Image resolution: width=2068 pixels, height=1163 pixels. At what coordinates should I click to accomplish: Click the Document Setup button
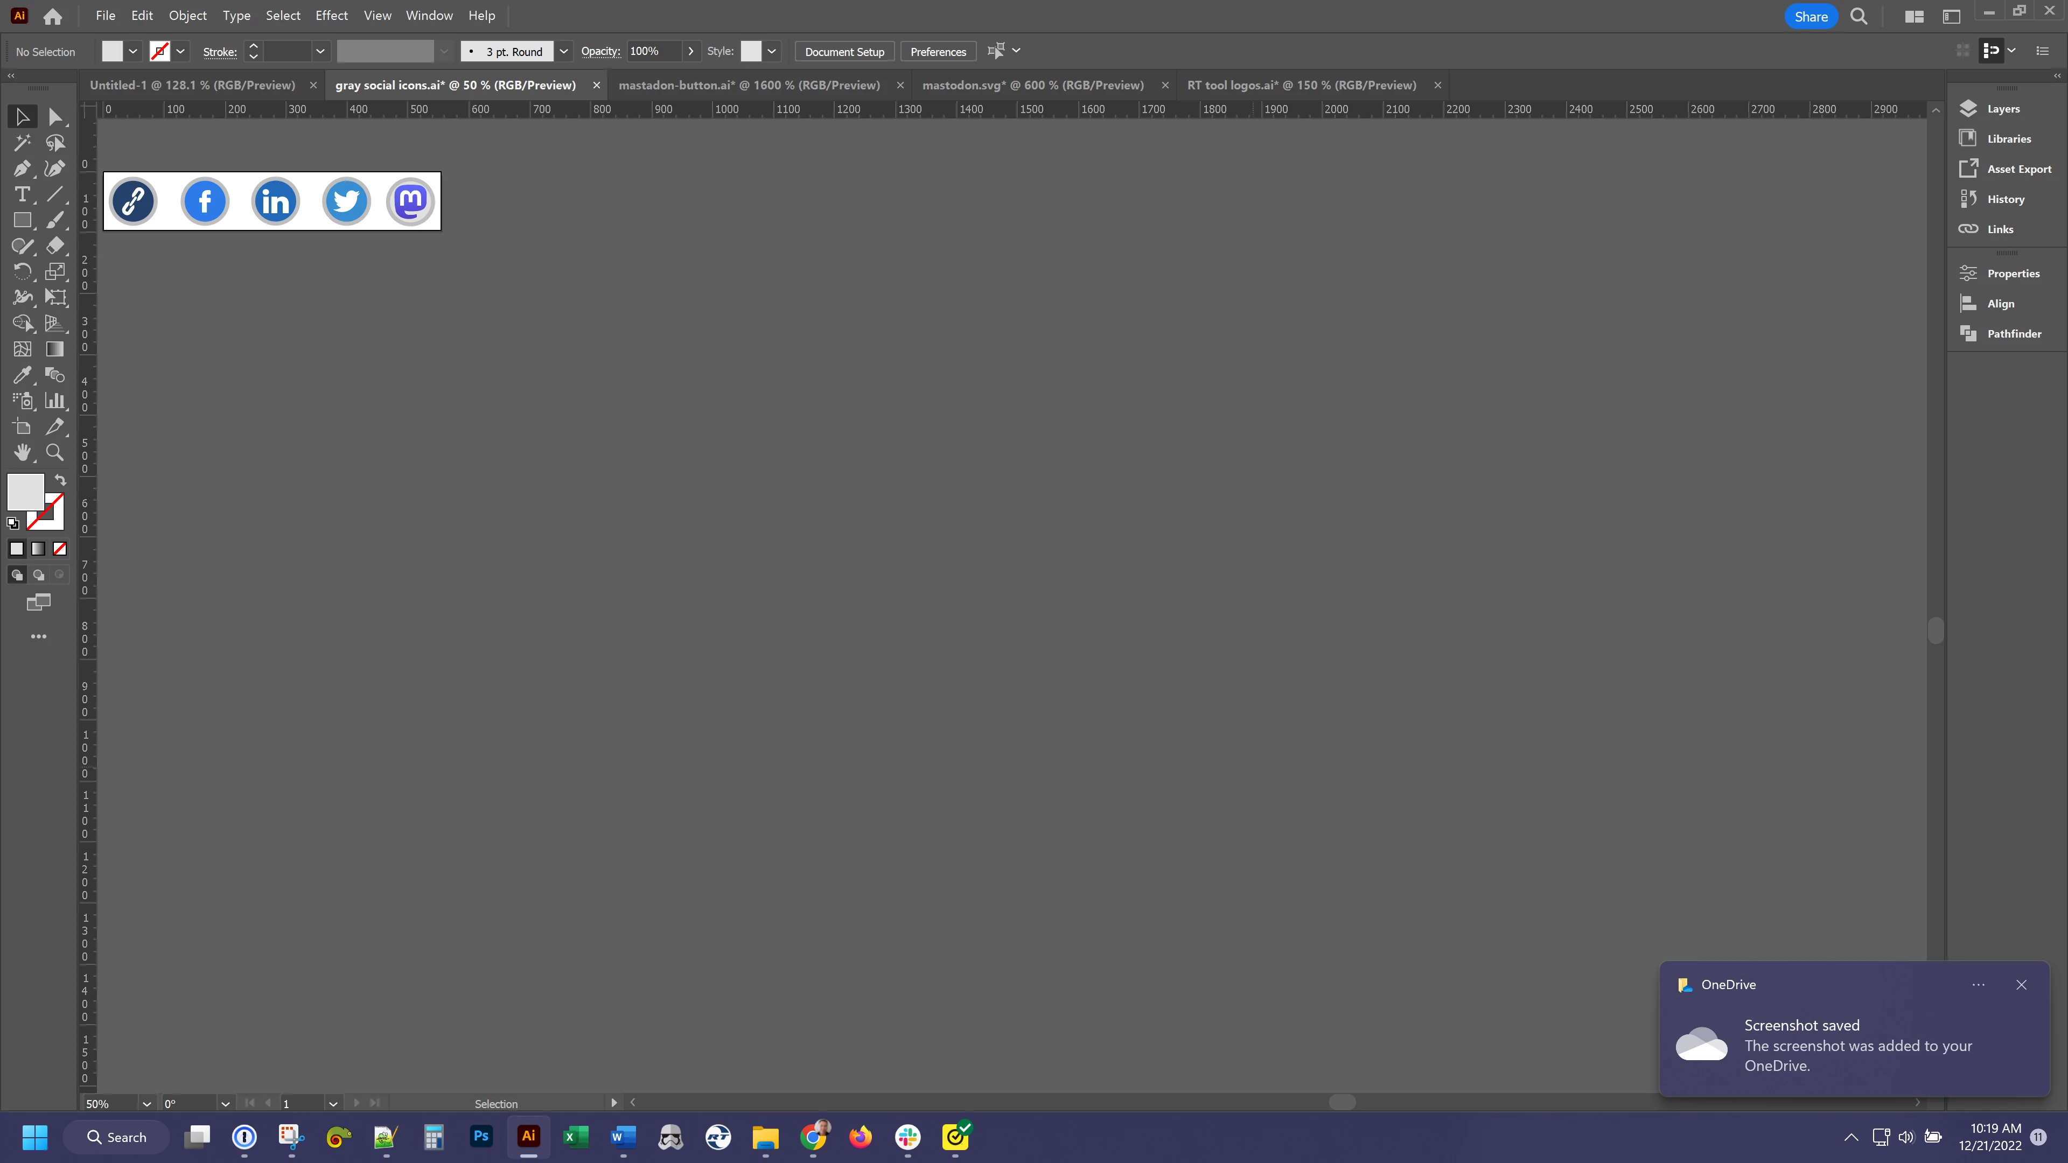844,51
